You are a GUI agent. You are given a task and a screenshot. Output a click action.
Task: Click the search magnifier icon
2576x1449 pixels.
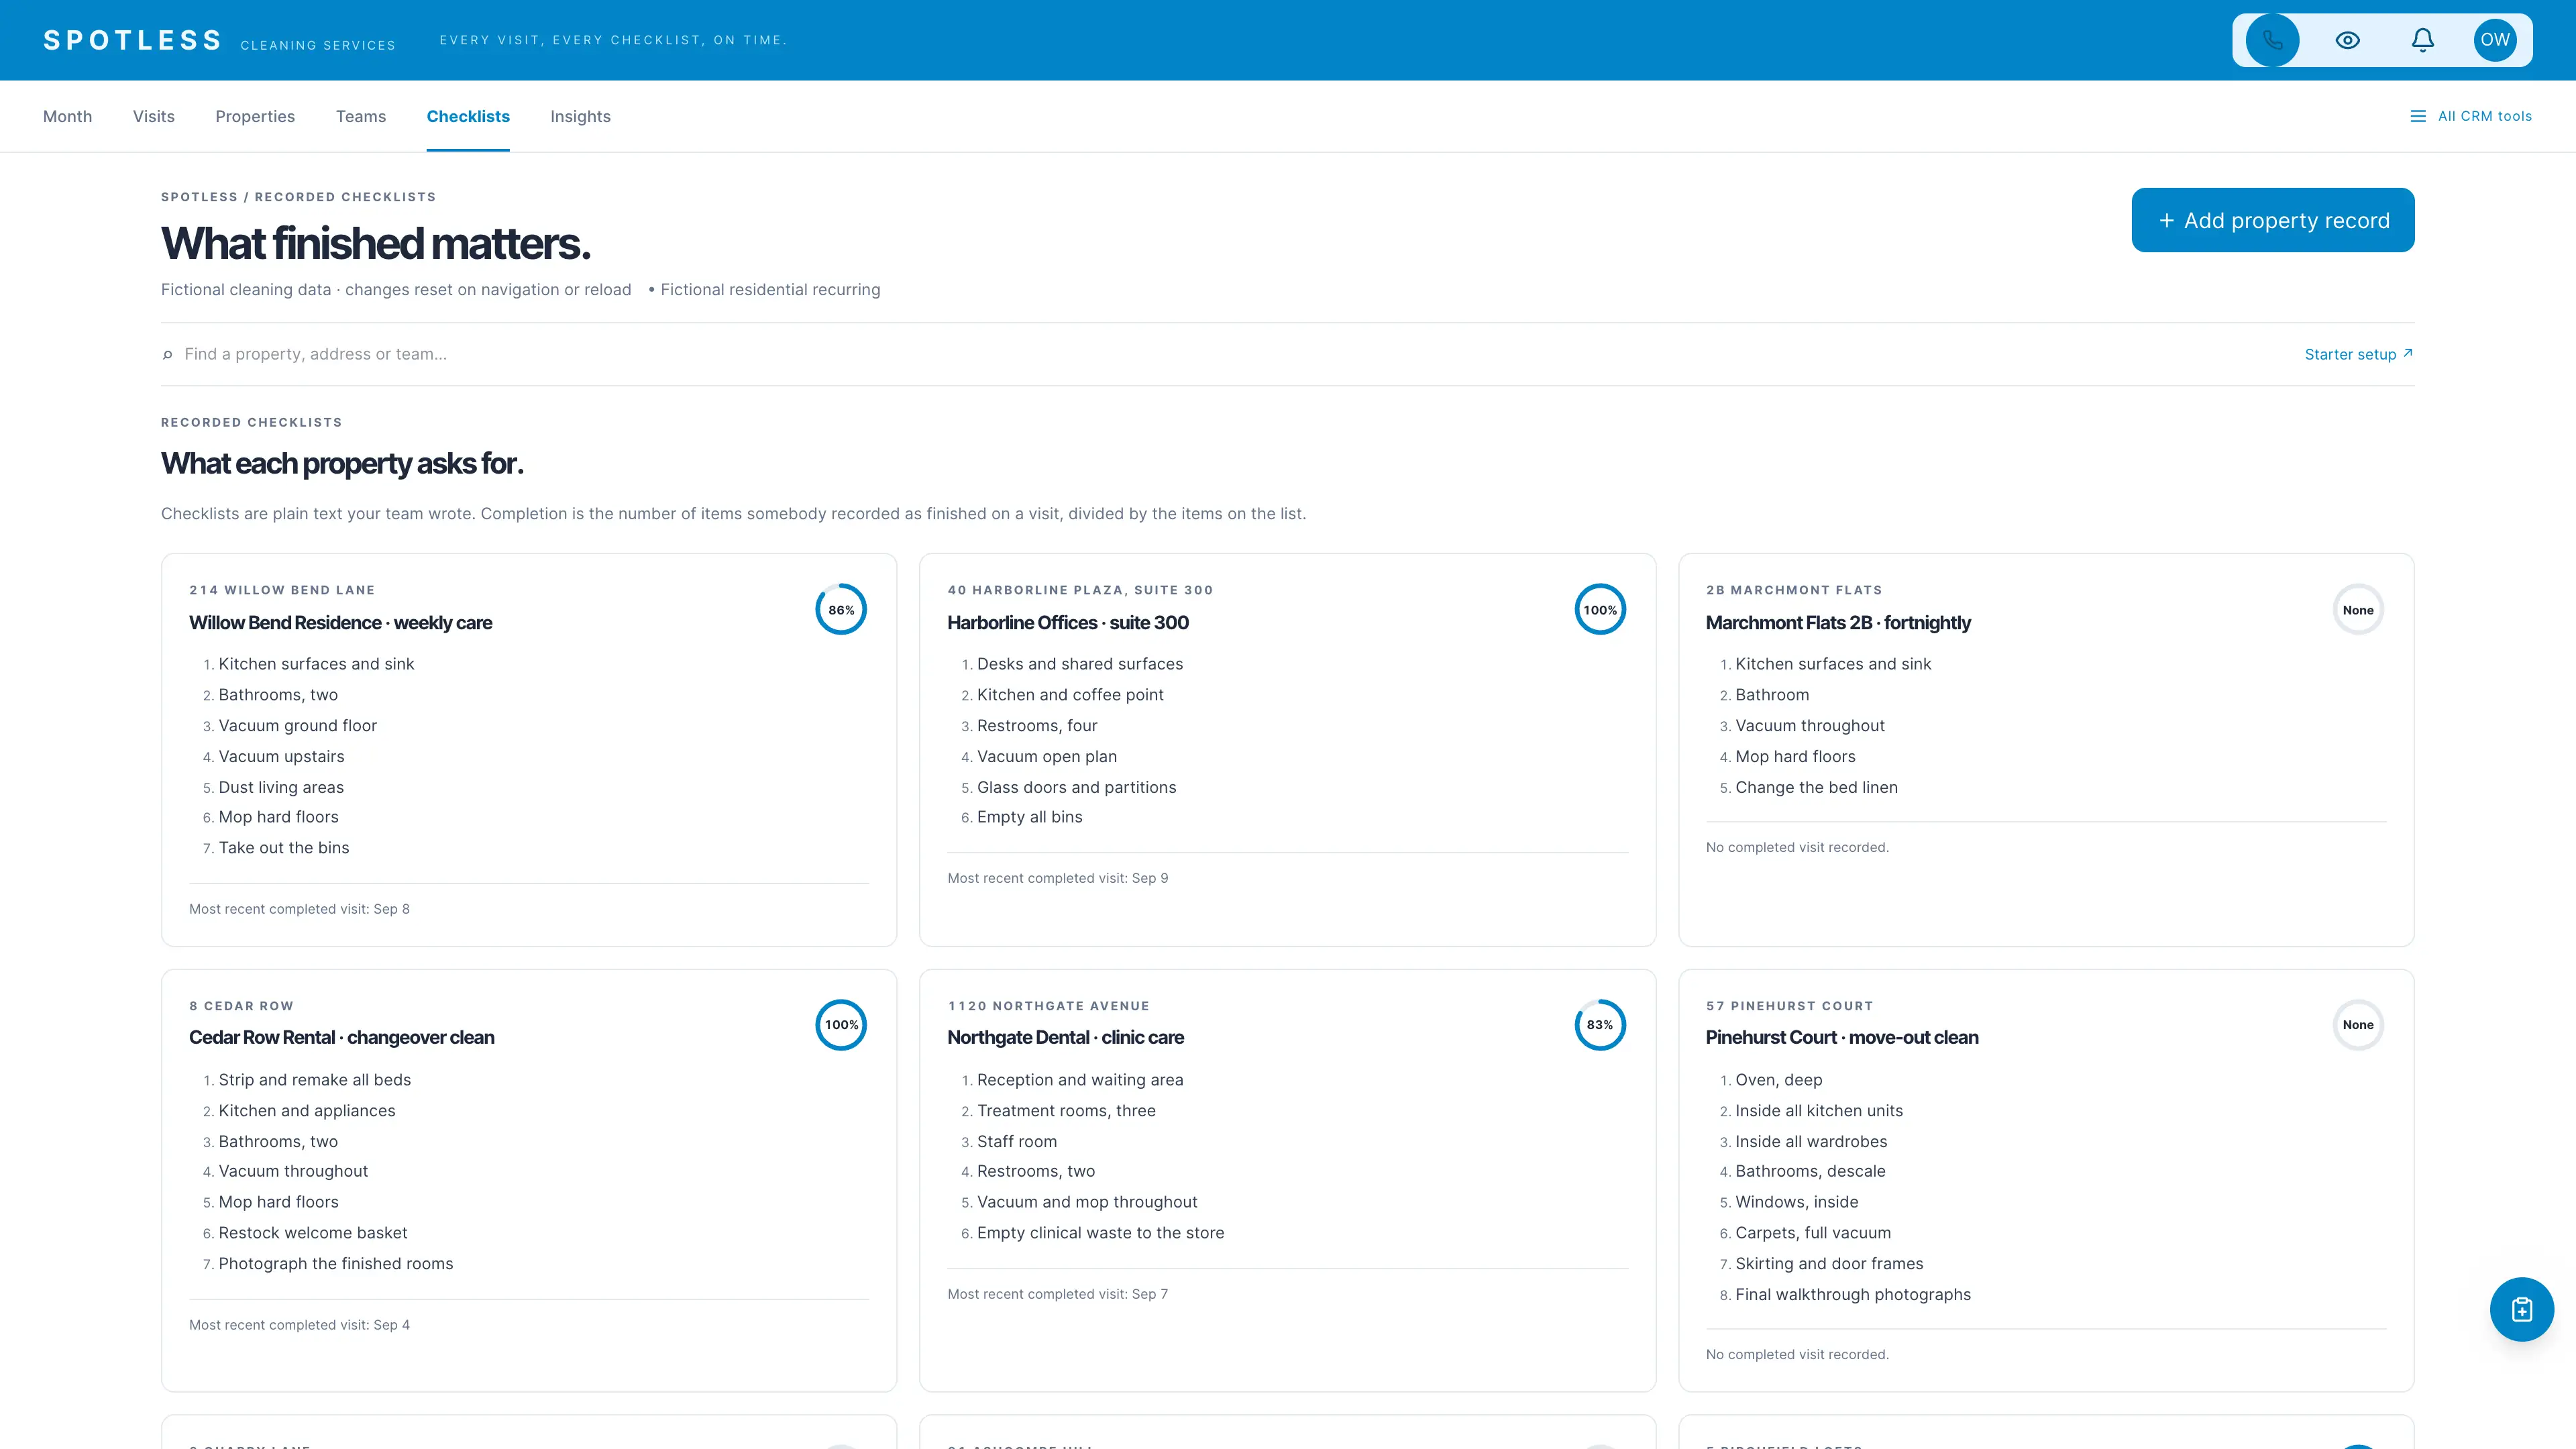tap(167, 354)
